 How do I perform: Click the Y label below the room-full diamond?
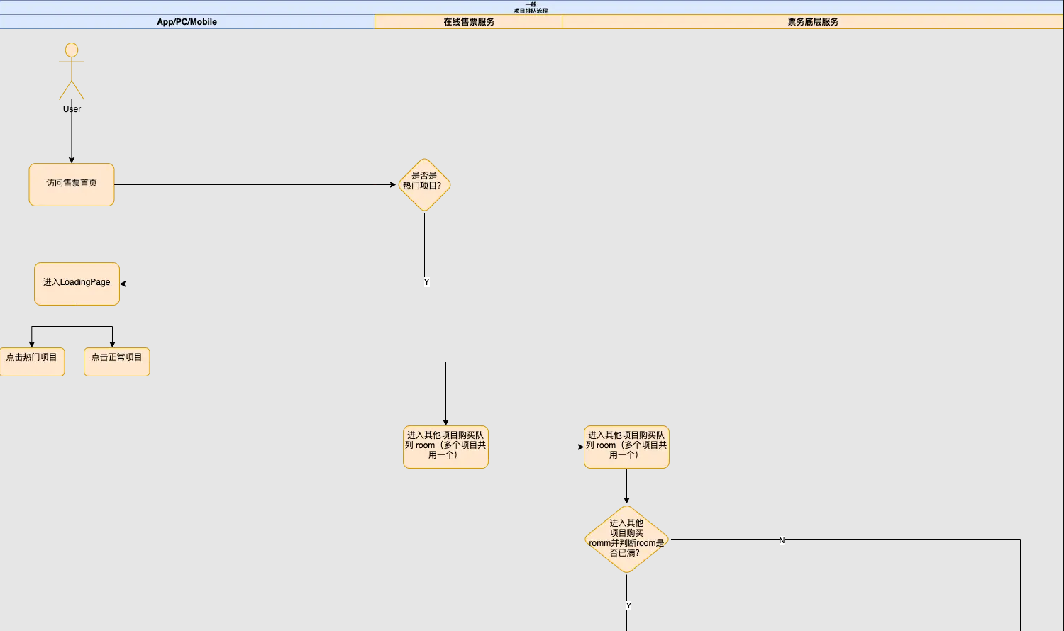[x=628, y=606]
